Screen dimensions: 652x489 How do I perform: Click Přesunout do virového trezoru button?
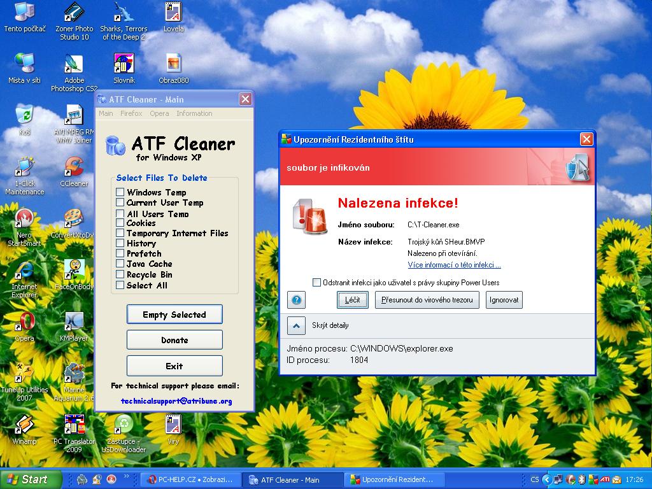[427, 300]
